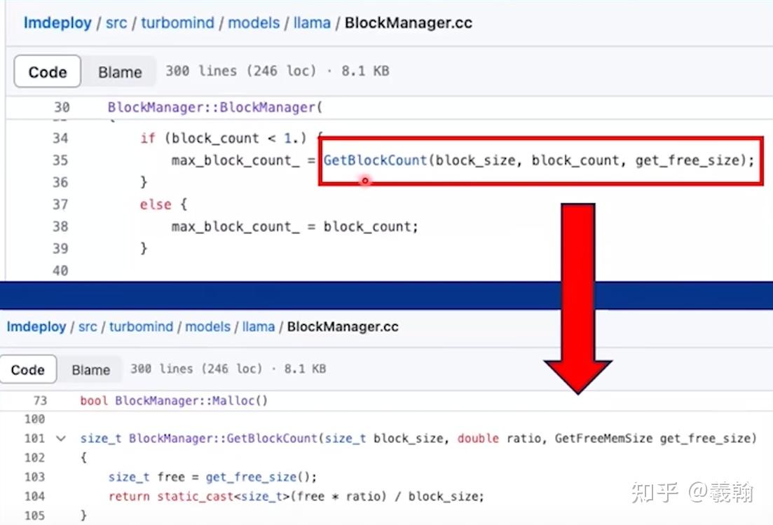Select the src folder in the breadcrumb
The width and height of the screenshot is (773, 525).
click(116, 22)
